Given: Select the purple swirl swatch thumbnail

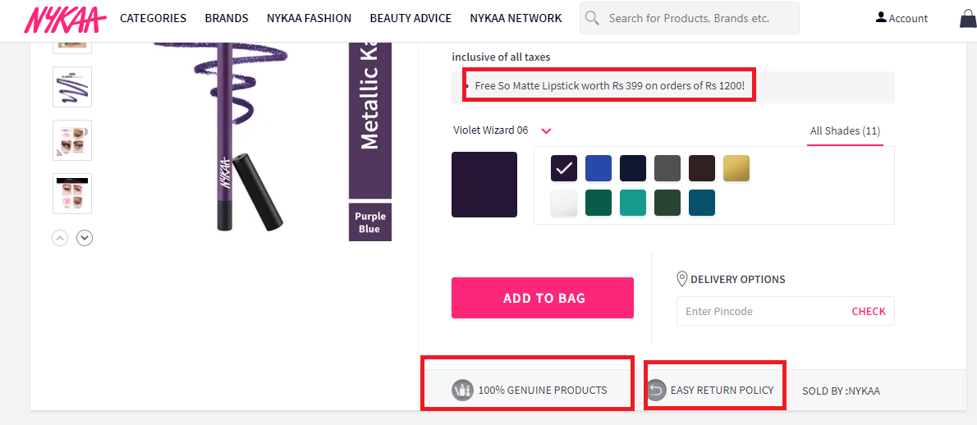Looking at the screenshot, I should tap(72, 87).
